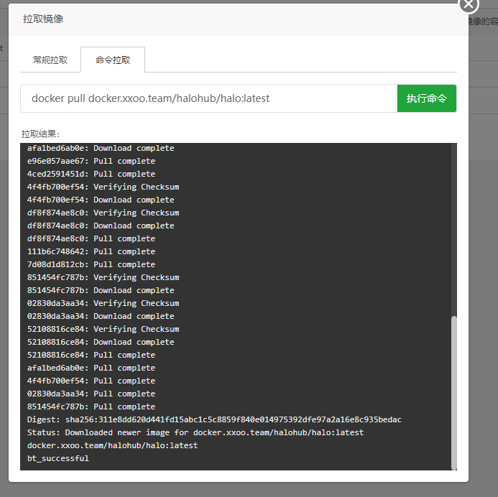
Task: Click the 7d08d1d812cb Pull complete line
Action: pyautogui.click(x=91, y=264)
